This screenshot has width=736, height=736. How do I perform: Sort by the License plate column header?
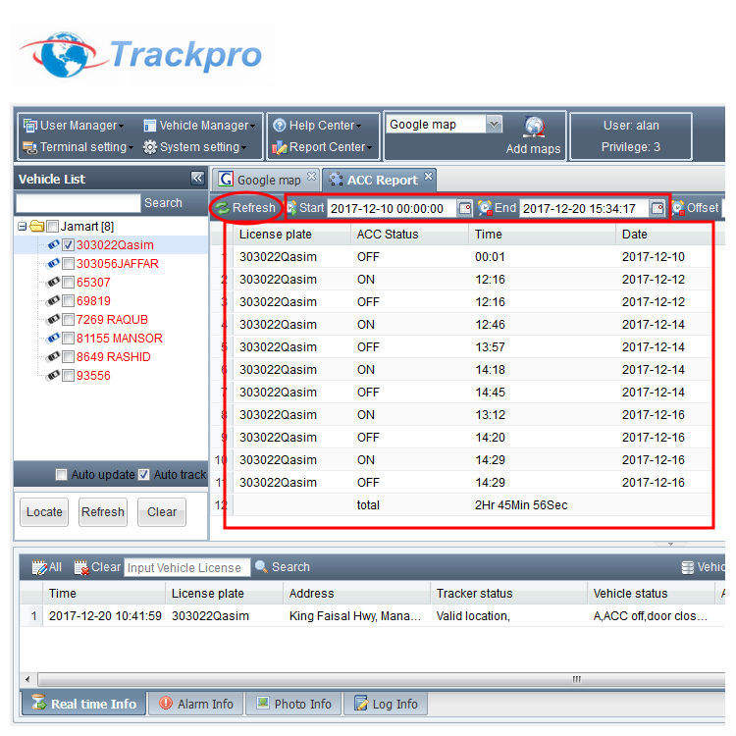[x=292, y=235]
